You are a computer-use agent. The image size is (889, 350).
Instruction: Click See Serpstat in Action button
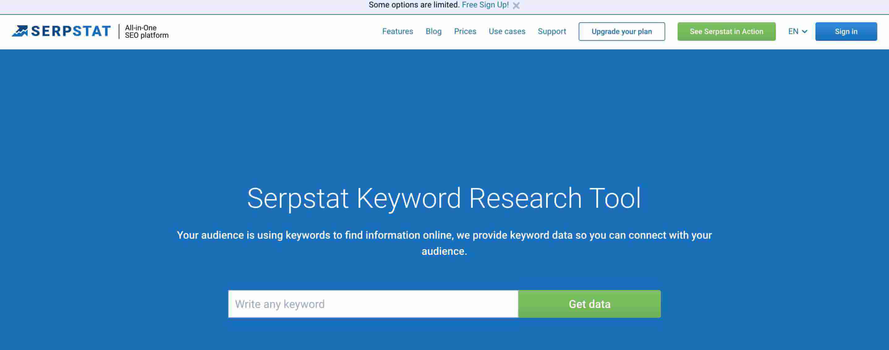click(726, 32)
